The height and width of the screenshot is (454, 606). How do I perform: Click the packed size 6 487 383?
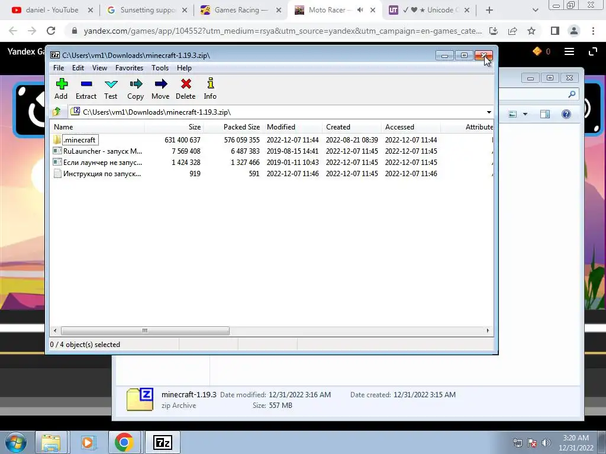point(245,151)
